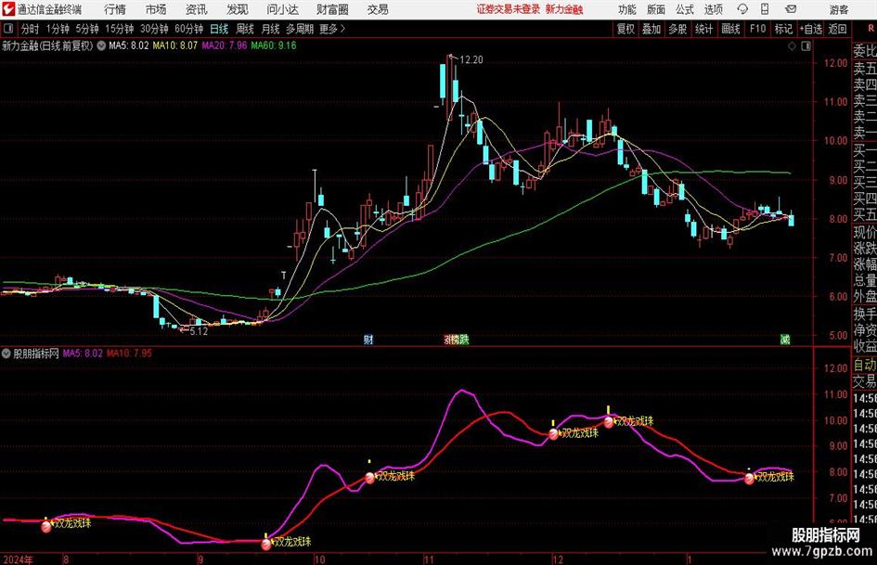Toggle the left panel icon beside 分时

click(x=8, y=29)
